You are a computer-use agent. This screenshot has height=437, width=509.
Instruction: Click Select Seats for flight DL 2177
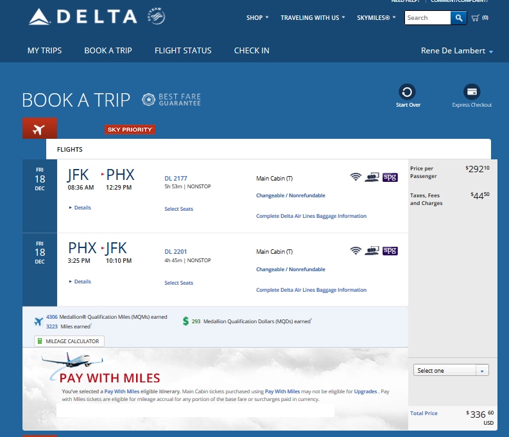178,209
